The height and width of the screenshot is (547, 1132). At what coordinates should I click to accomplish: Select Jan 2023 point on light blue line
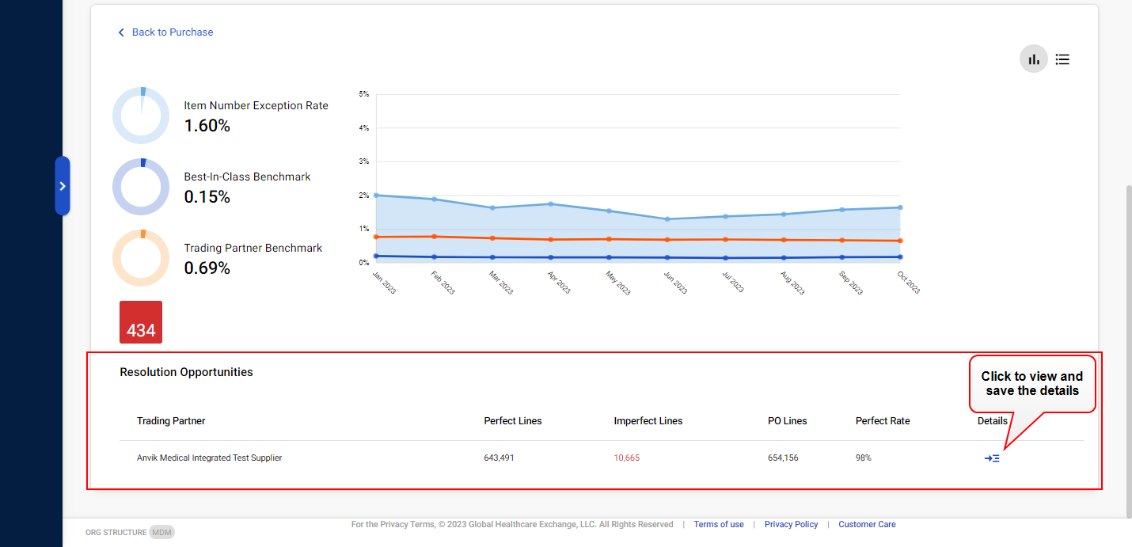(376, 195)
